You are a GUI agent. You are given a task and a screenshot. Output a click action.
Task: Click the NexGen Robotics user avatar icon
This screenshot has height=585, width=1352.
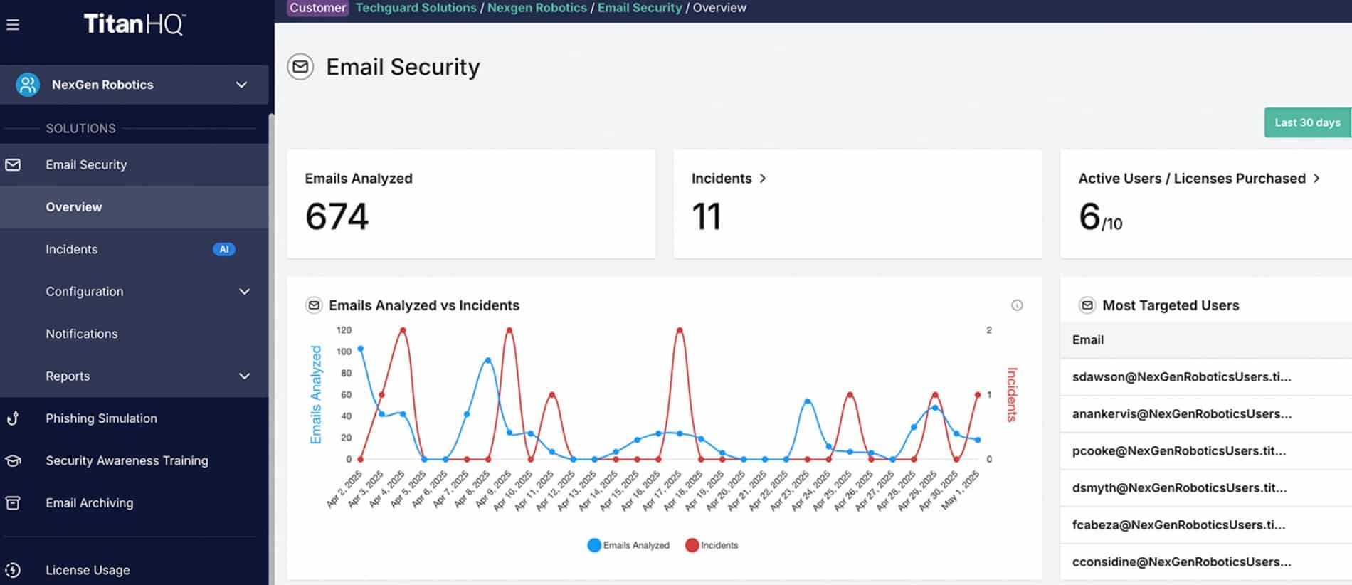[x=28, y=85]
